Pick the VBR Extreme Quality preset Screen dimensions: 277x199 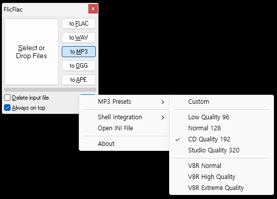pyautogui.click(x=221, y=188)
